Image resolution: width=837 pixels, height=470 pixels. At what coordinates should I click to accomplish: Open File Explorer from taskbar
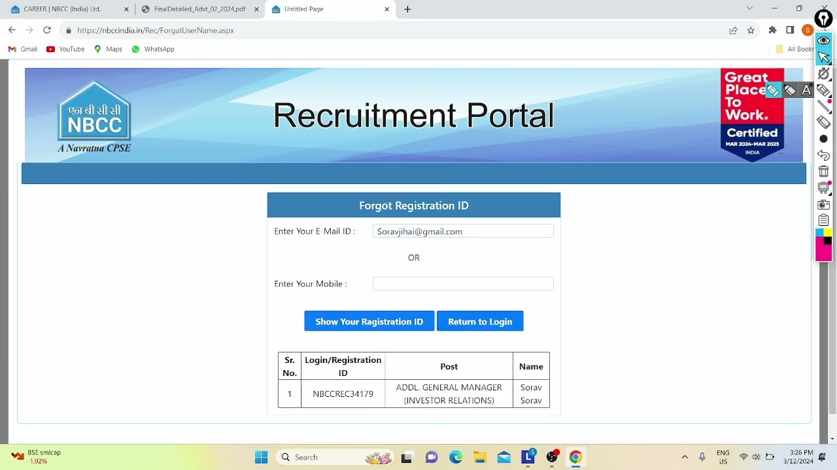click(480, 457)
